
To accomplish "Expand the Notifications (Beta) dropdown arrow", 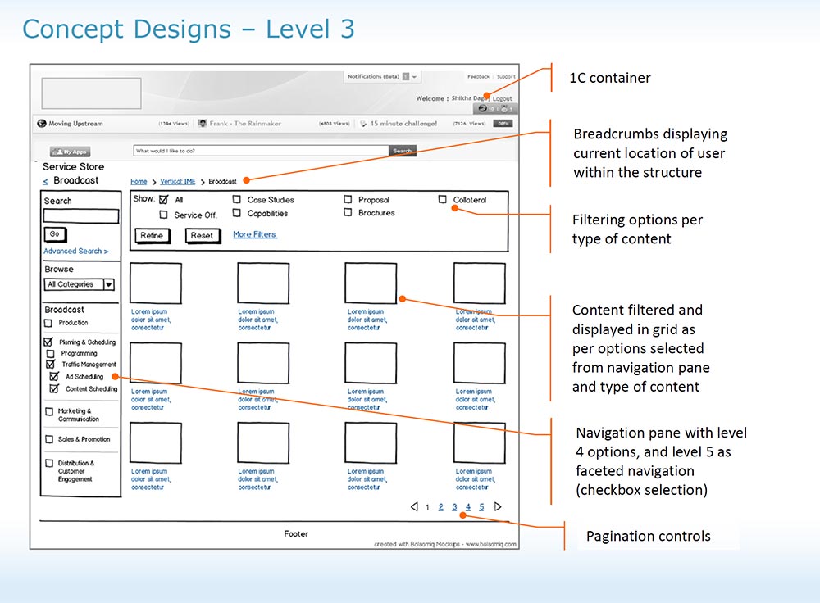I will [414, 77].
